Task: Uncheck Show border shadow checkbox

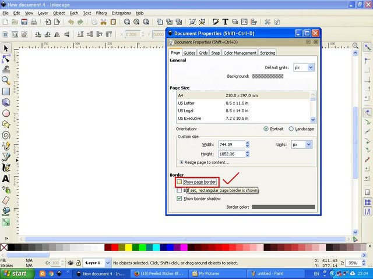Action: (179, 199)
